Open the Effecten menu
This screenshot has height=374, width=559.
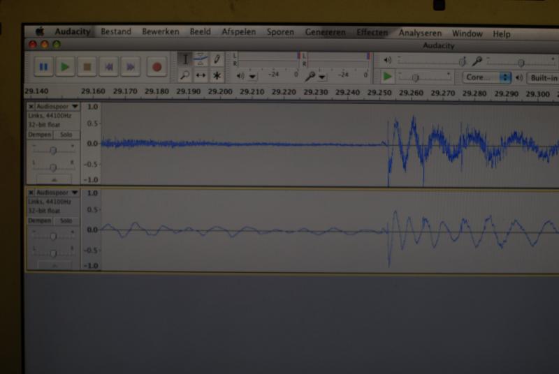372,32
